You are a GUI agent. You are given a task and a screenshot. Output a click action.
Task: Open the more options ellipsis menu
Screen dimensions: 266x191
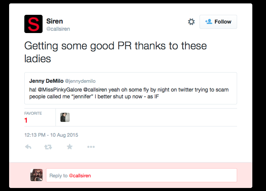(x=91, y=147)
